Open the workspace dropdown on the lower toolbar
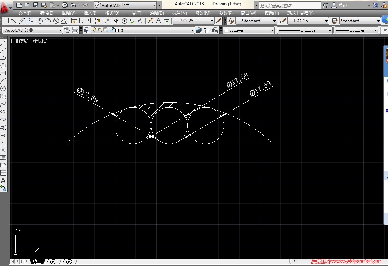 click(x=32, y=30)
